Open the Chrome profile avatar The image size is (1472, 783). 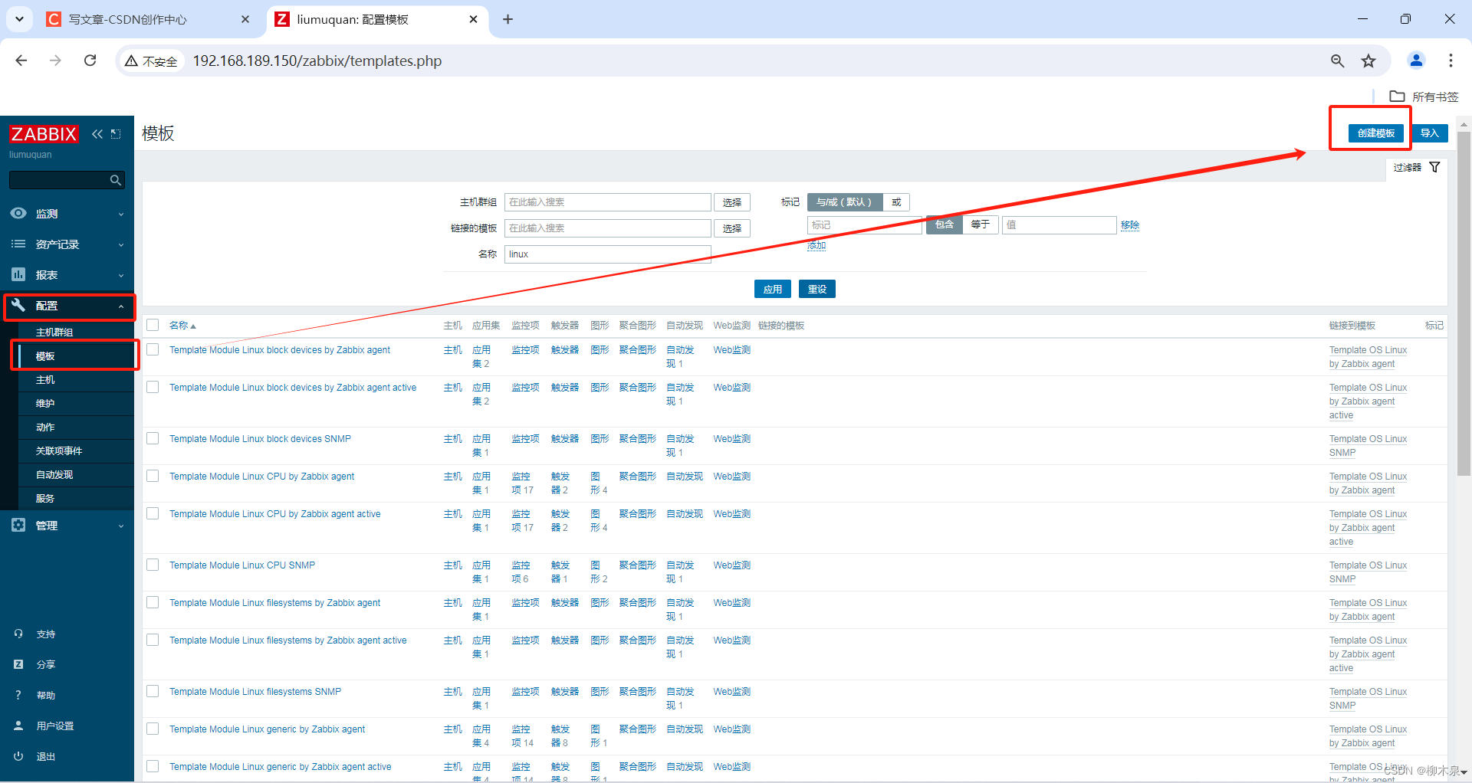point(1416,61)
